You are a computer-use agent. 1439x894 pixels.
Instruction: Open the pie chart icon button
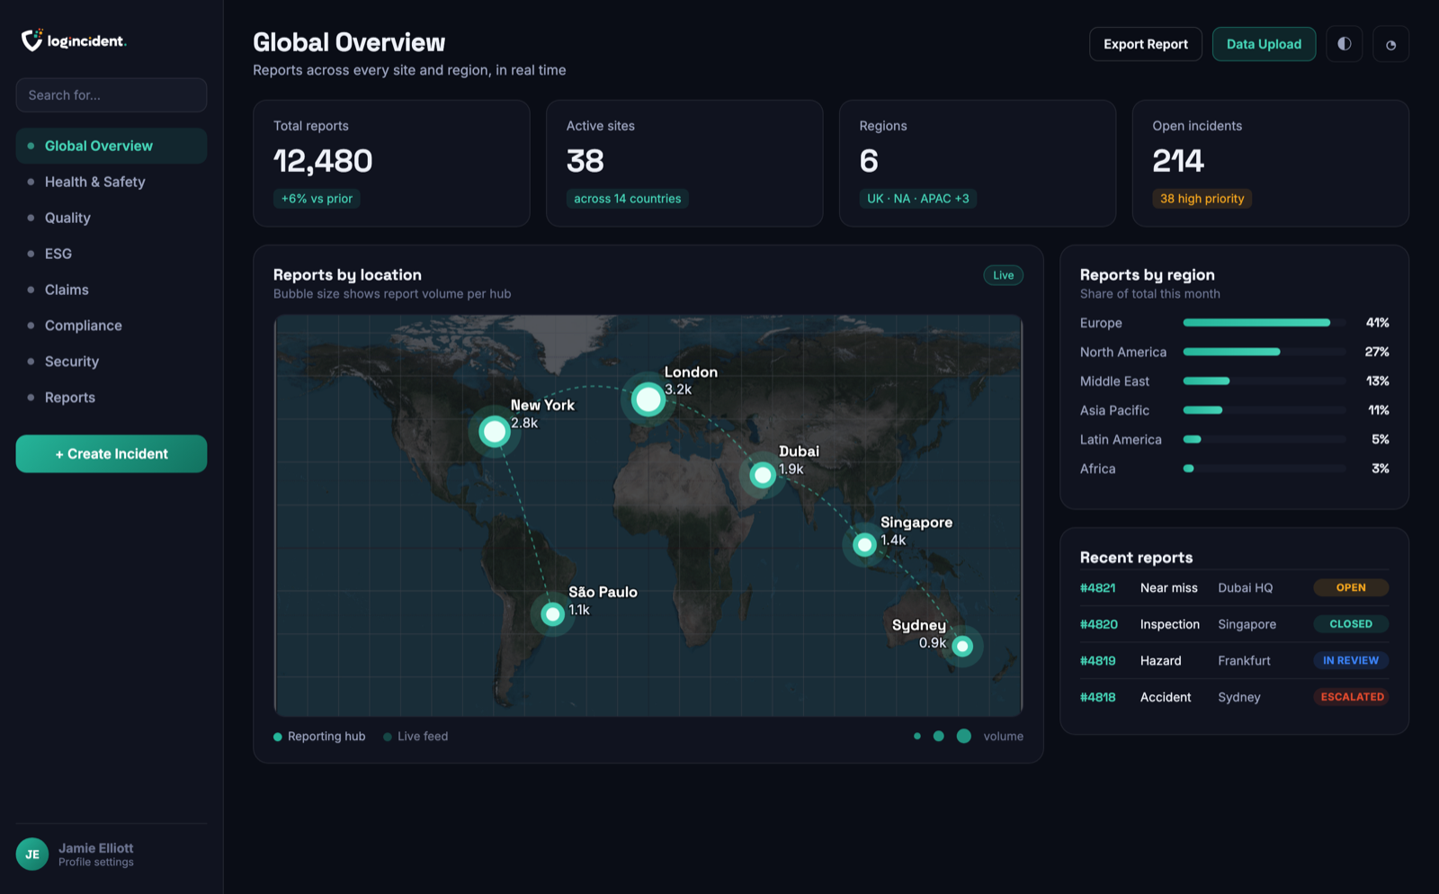1390,44
